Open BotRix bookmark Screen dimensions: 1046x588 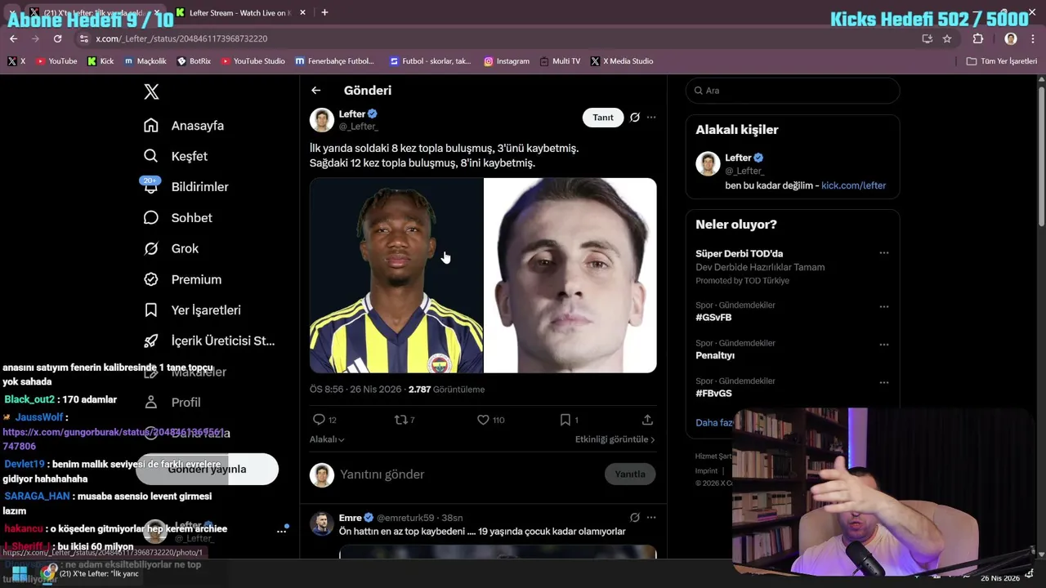[x=194, y=61]
